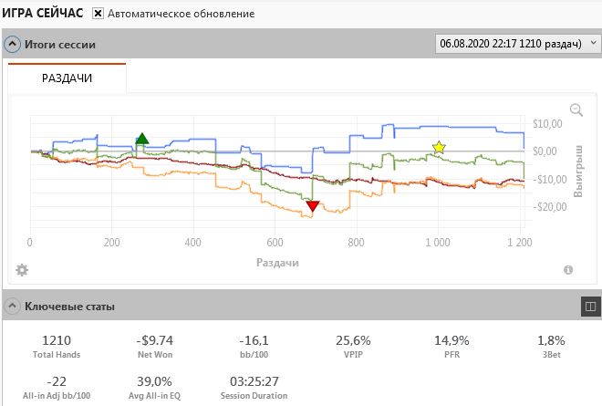602x406 pixels.
Task: Click the All-in Adj bb/100 stat
Action: (x=57, y=388)
